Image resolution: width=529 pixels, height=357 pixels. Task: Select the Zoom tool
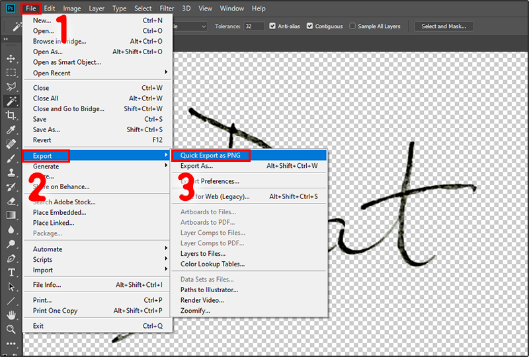click(11, 329)
